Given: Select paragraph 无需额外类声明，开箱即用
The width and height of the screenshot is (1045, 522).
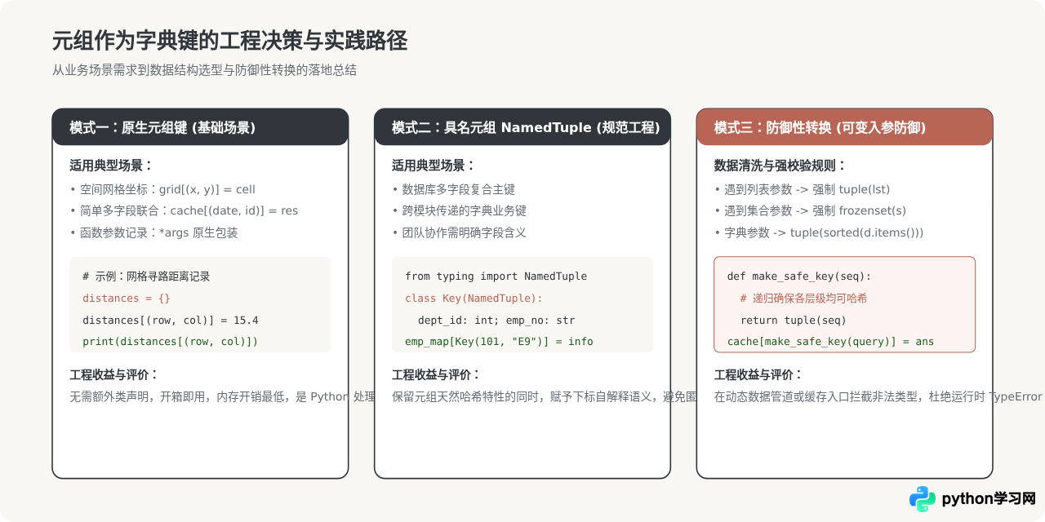Looking at the screenshot, I should coord(222,397).
